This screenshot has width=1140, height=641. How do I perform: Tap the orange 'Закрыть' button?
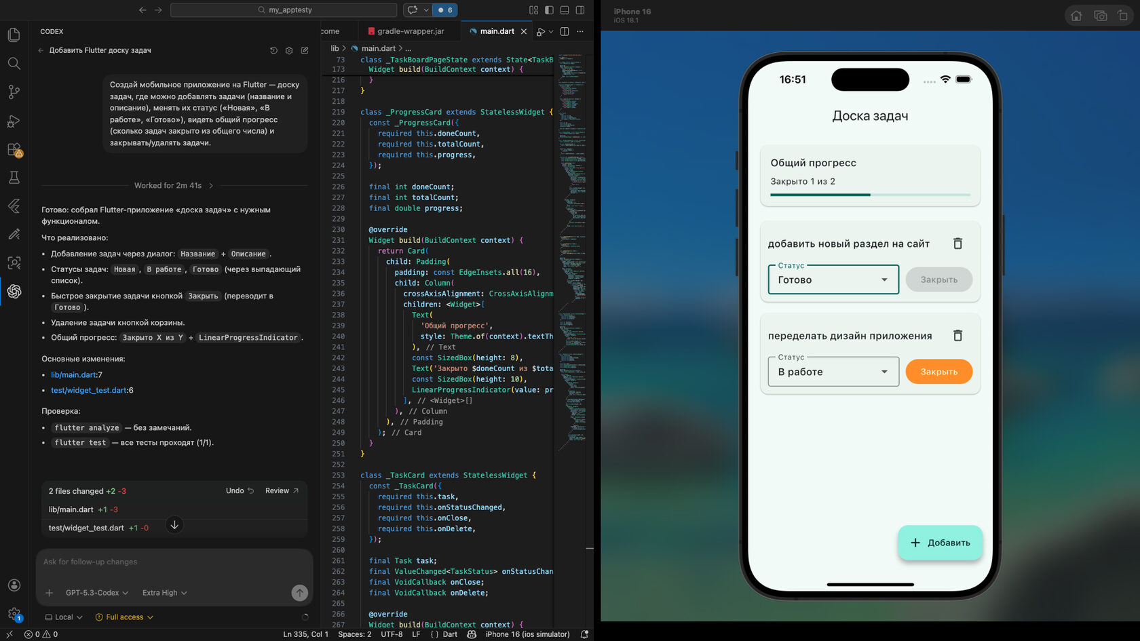939,372
